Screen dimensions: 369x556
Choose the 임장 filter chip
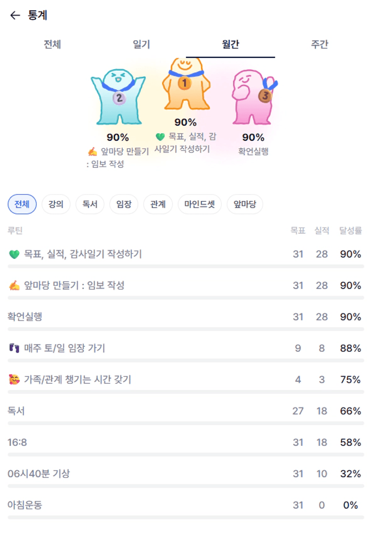[x=124, y=205]
